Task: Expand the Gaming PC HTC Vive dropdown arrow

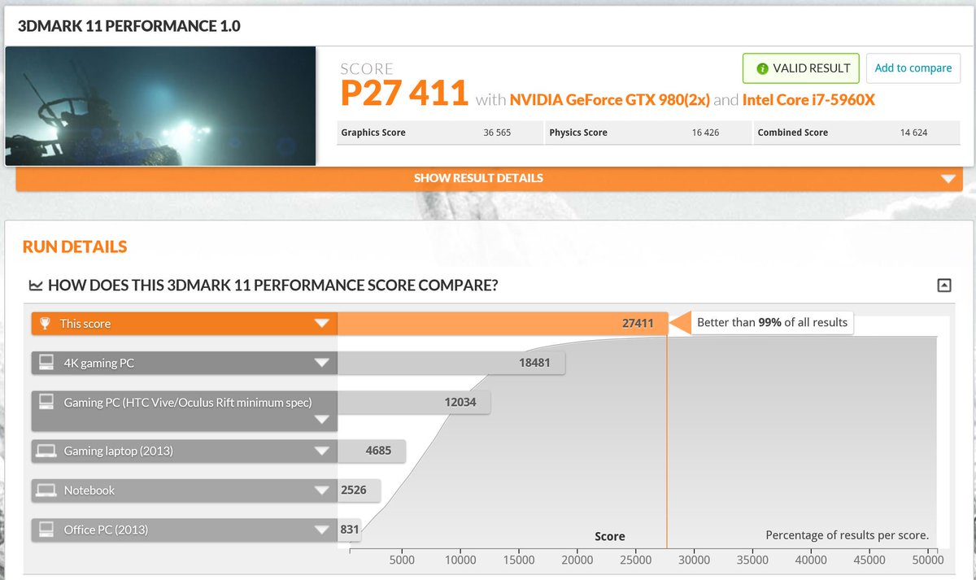Action: click(322, 421)
